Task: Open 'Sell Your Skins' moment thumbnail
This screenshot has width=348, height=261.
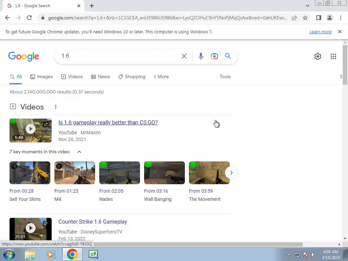Action: click(30, 173)
